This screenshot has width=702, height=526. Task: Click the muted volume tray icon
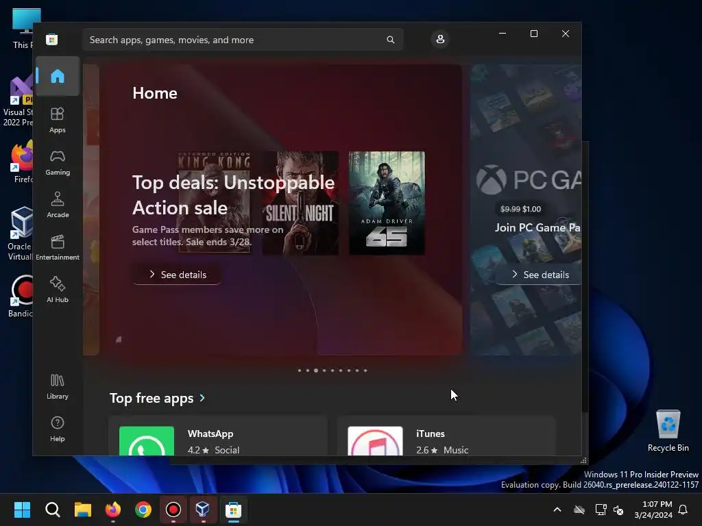(x=618, y=510)
